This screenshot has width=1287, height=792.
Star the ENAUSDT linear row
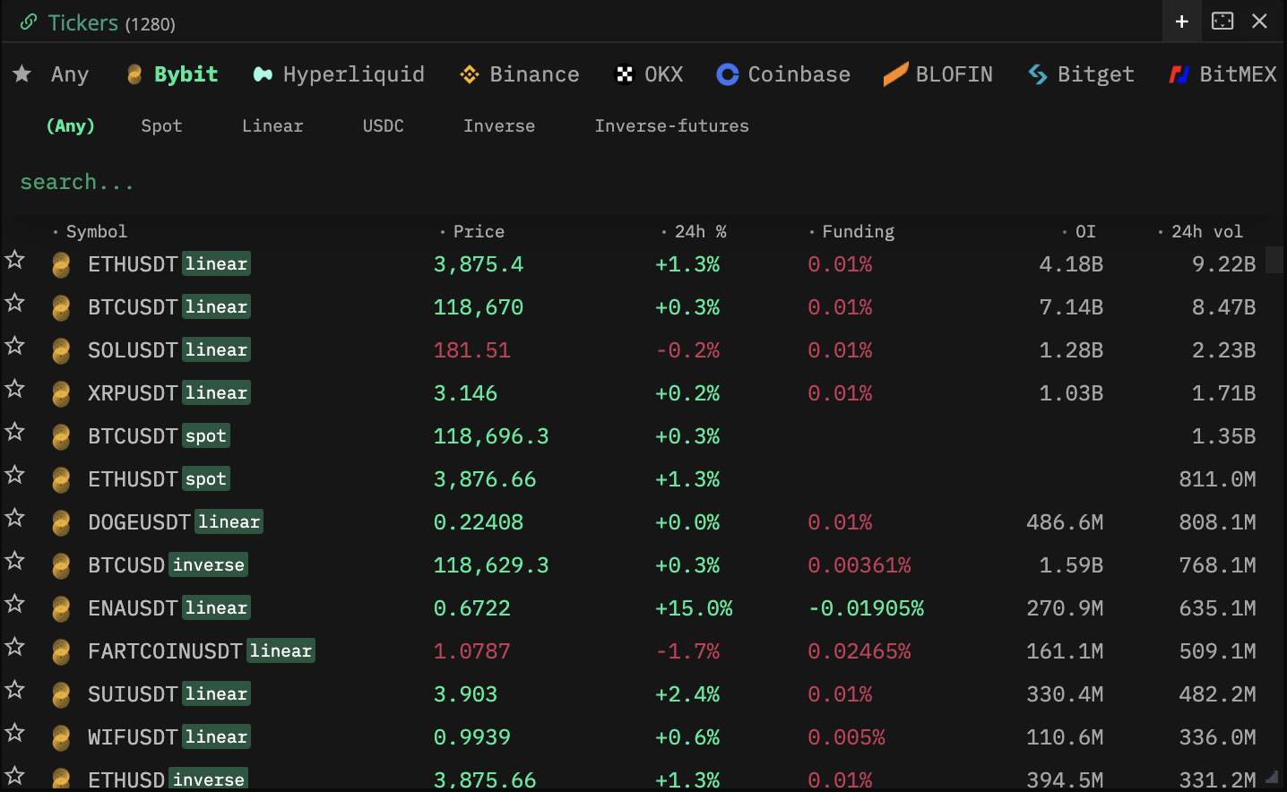[15, 605]
